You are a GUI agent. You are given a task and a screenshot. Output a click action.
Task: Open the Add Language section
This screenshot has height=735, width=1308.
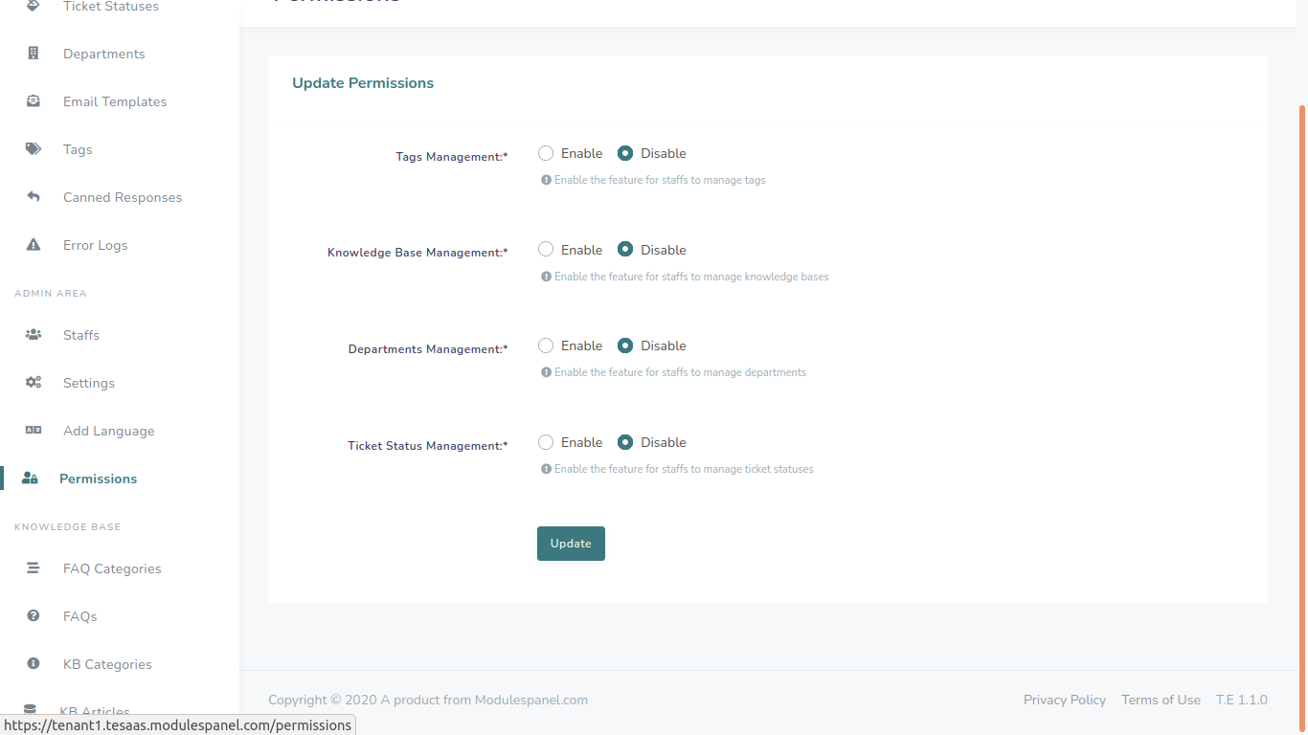pos(108,431)
